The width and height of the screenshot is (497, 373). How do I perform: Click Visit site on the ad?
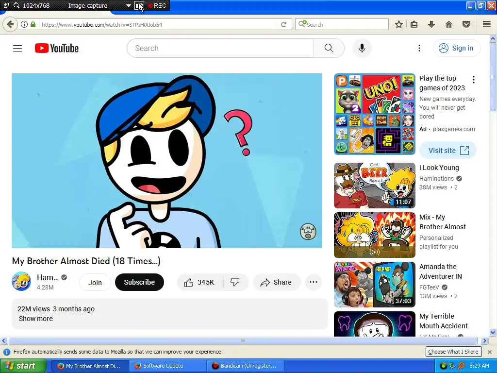(x=448, y=151)
